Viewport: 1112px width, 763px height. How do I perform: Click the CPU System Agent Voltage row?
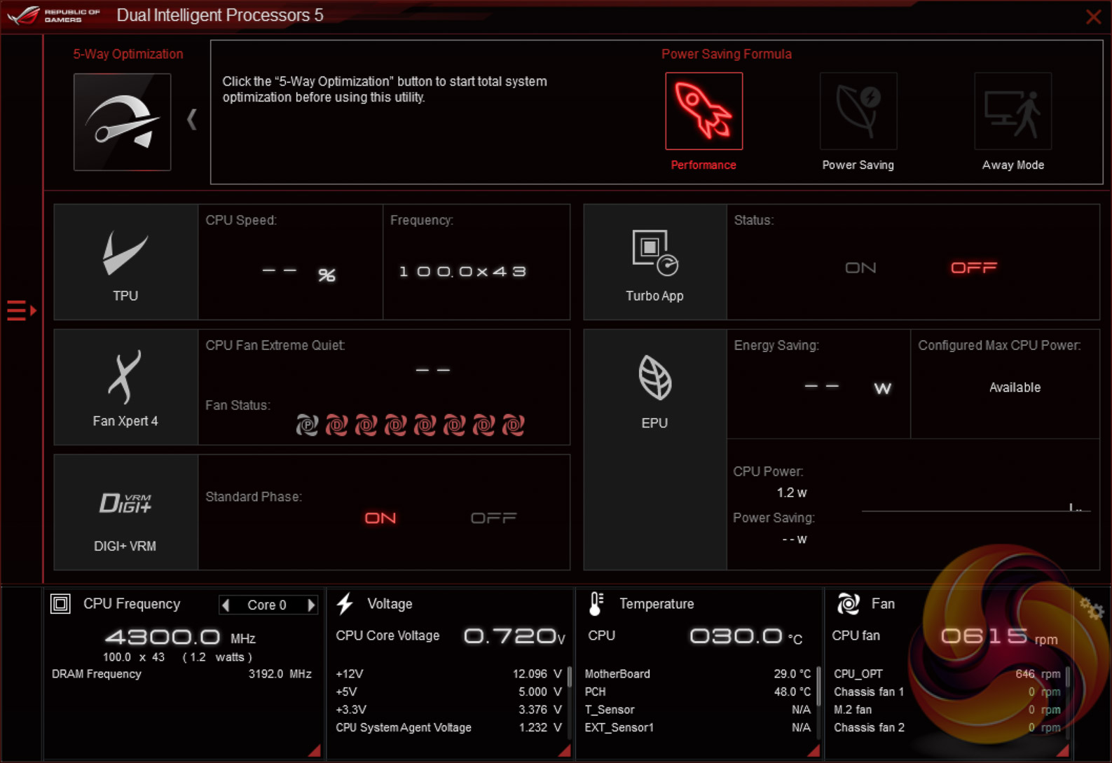[x=448, y=728]
